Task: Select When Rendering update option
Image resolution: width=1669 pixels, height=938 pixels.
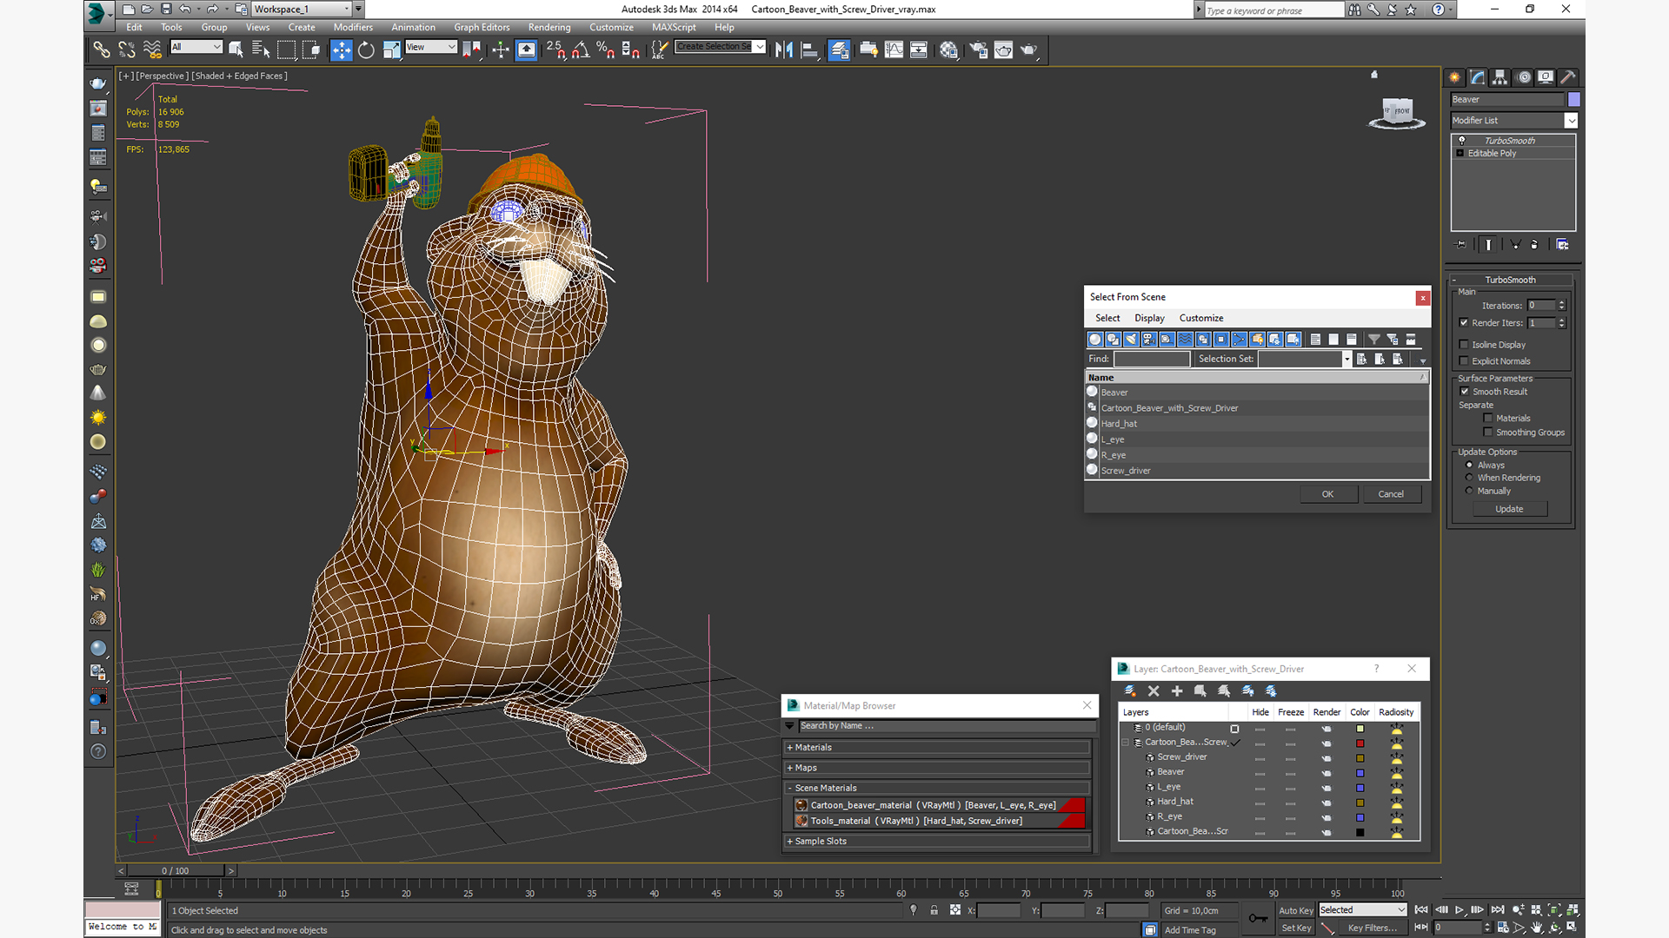Action: 1469,478
